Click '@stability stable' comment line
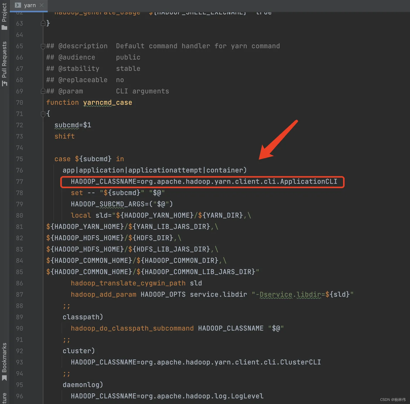This screenshot has height=404, width=410. 93,69
